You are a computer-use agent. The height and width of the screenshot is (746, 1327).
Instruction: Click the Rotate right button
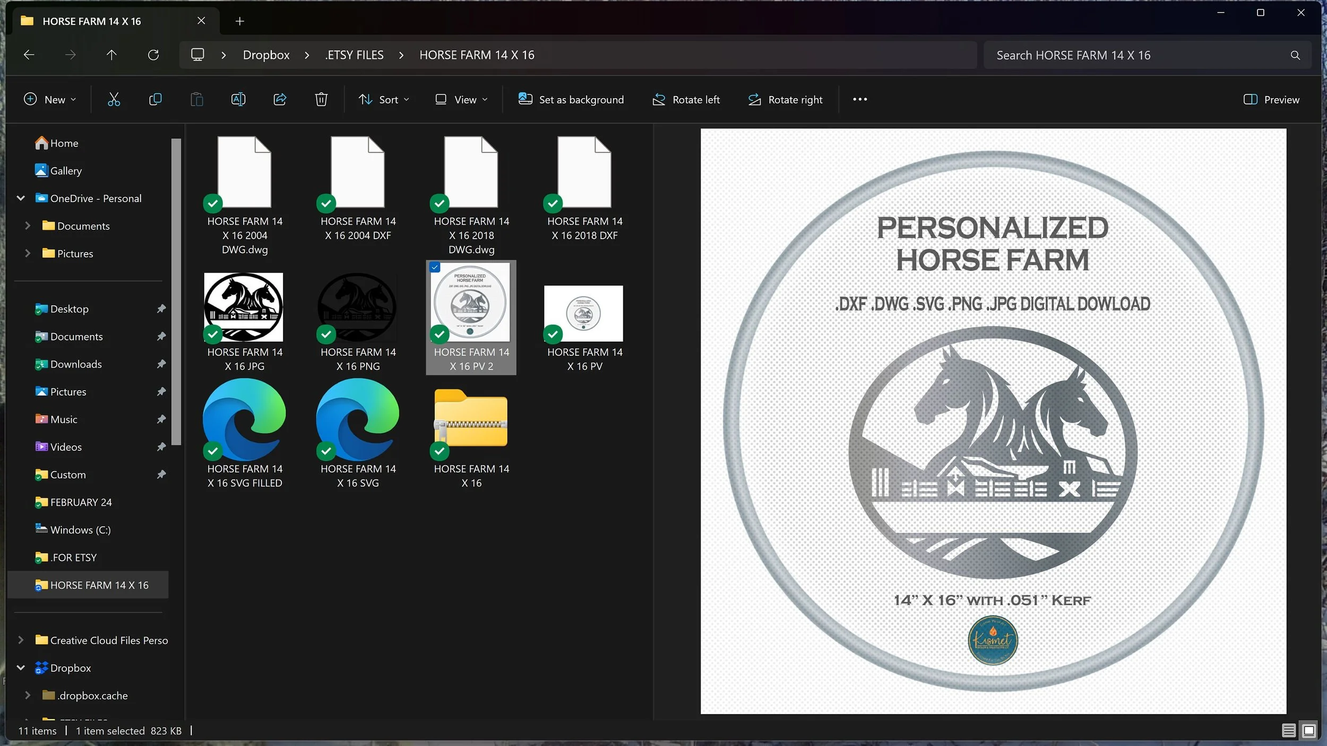pyautogui.click(x=786, y=99)
